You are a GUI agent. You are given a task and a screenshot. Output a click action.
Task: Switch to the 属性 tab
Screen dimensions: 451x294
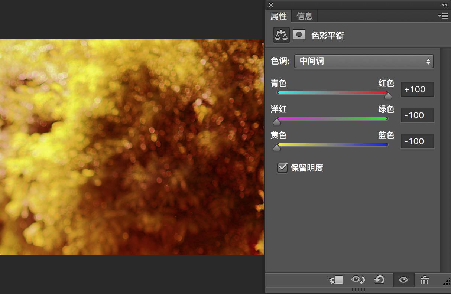(278, 16)
